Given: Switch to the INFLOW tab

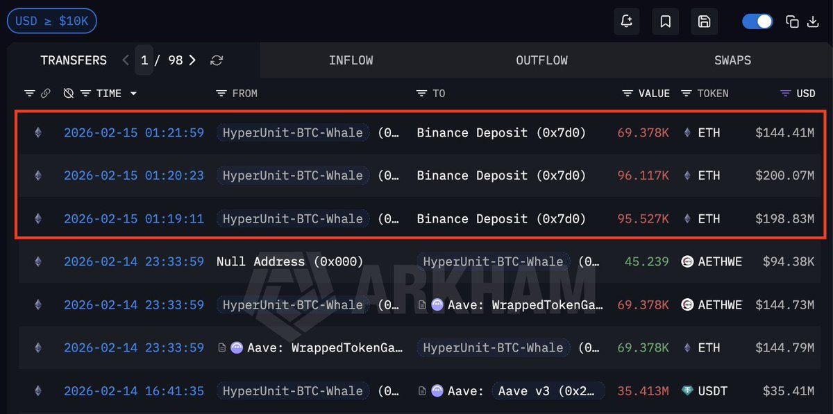Looking at the screenshot, I should pos(351,60).
